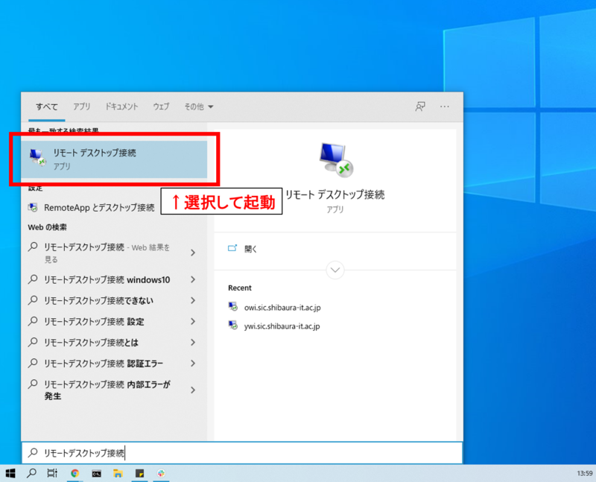Connect to recent ywi.sic.shibaura-it.ac.jp
596x482 pixels.
click(x=282, y=326)
